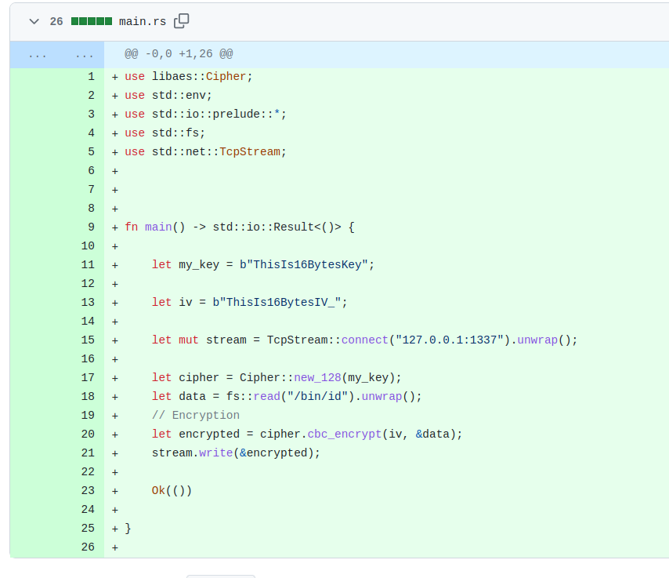Click line number 11
The image size is (669, 578).
pos(88,264)
